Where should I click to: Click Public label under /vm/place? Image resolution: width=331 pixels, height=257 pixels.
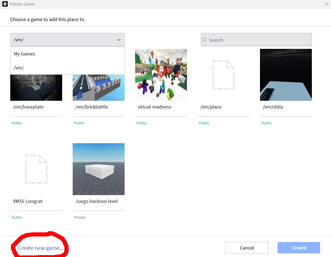204,123
